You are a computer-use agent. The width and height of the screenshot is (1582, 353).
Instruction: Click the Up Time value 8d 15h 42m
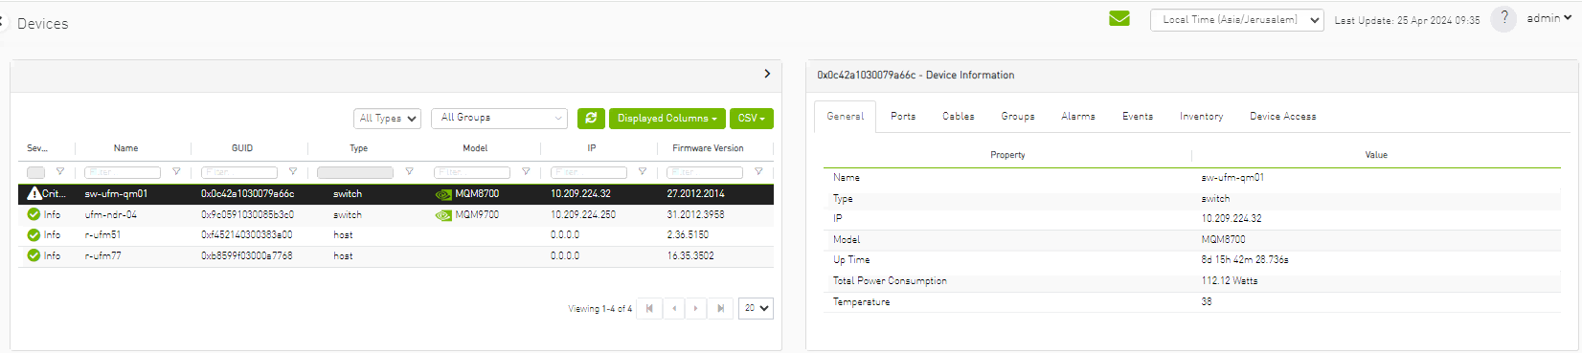pos(1245,259)
